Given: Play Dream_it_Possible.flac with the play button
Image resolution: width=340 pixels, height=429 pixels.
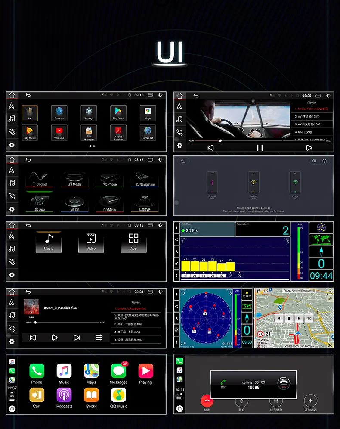Looking at the screenshot, I should tap(55, 337).
